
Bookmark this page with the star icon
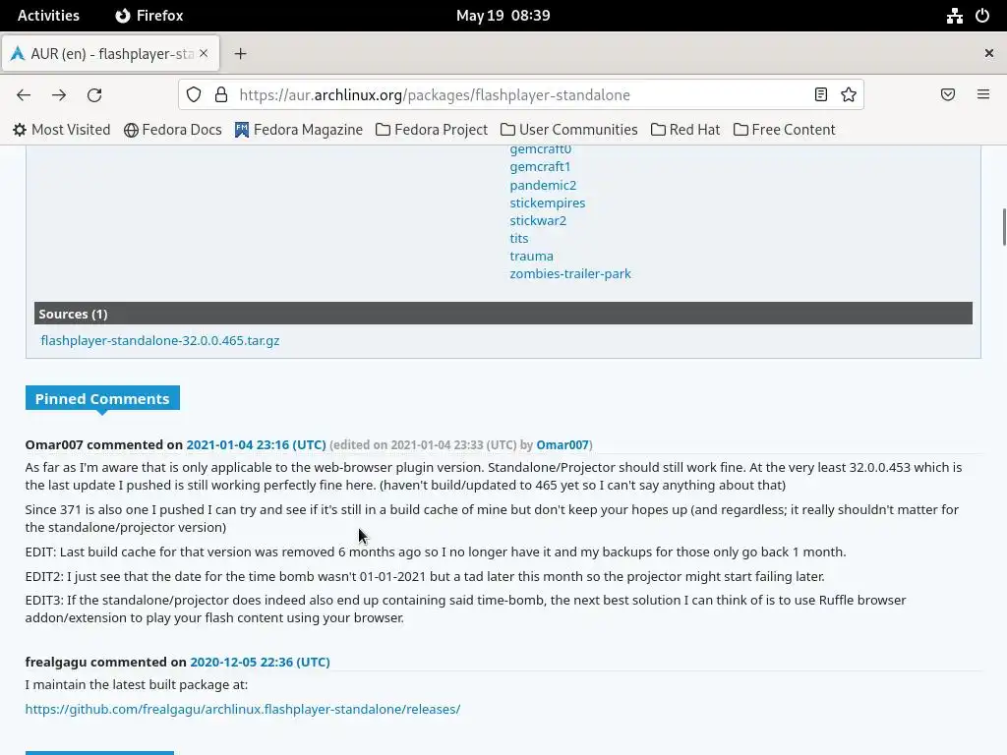(849, 94)
